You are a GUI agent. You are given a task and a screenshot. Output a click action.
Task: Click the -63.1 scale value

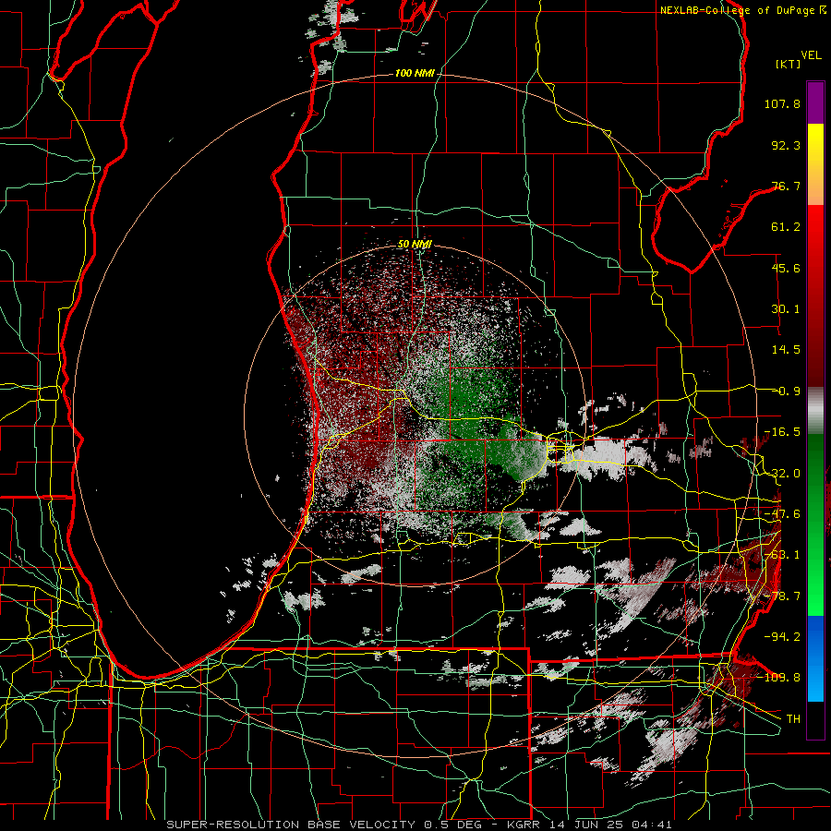tap(784, 555)
